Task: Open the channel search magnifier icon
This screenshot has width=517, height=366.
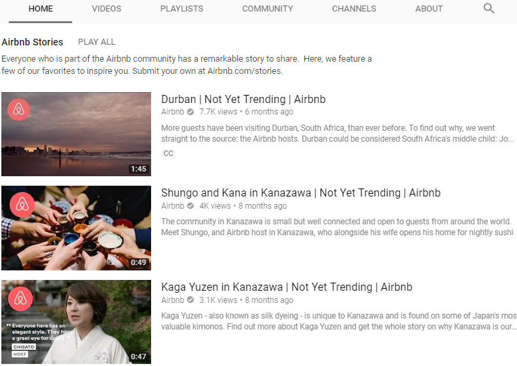Action: click(x=489, y=9)
